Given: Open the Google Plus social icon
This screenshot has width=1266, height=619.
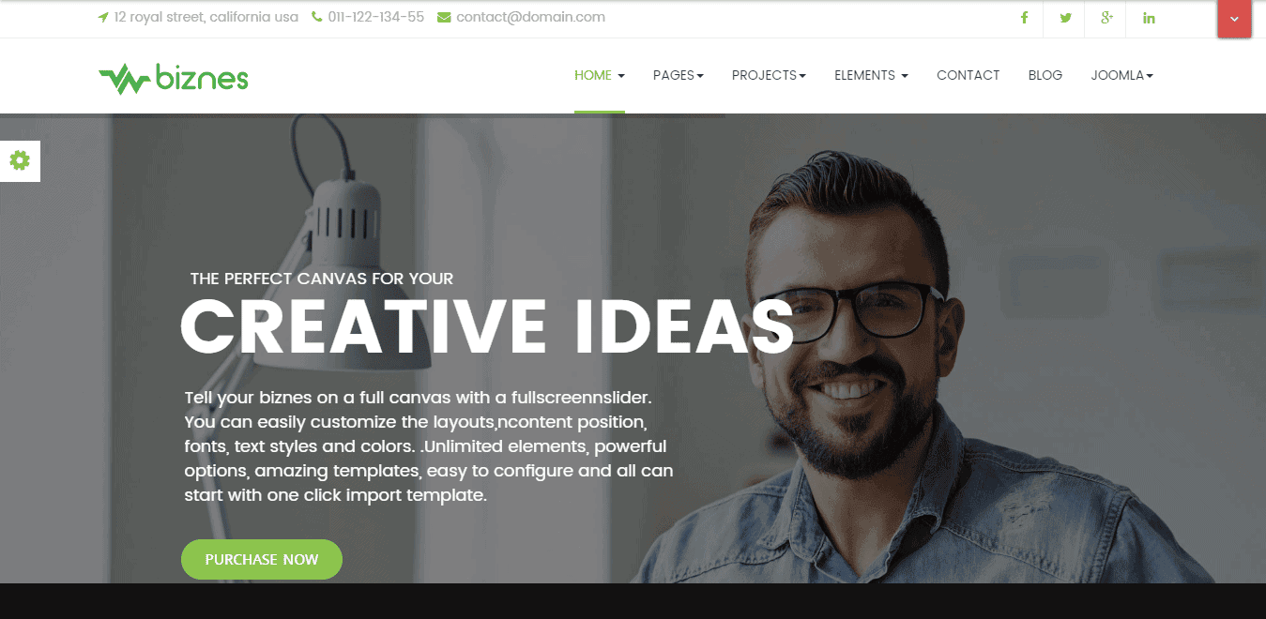Looking at the screenshot, I should 1106,18.
